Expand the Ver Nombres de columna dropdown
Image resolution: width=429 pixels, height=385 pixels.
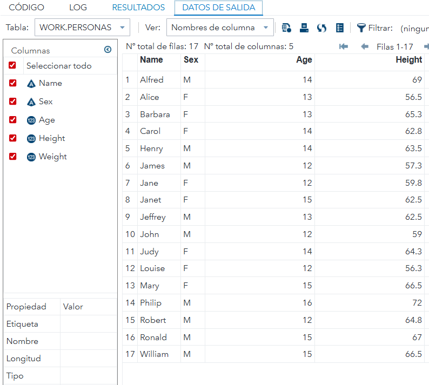(x=219, y=28)
